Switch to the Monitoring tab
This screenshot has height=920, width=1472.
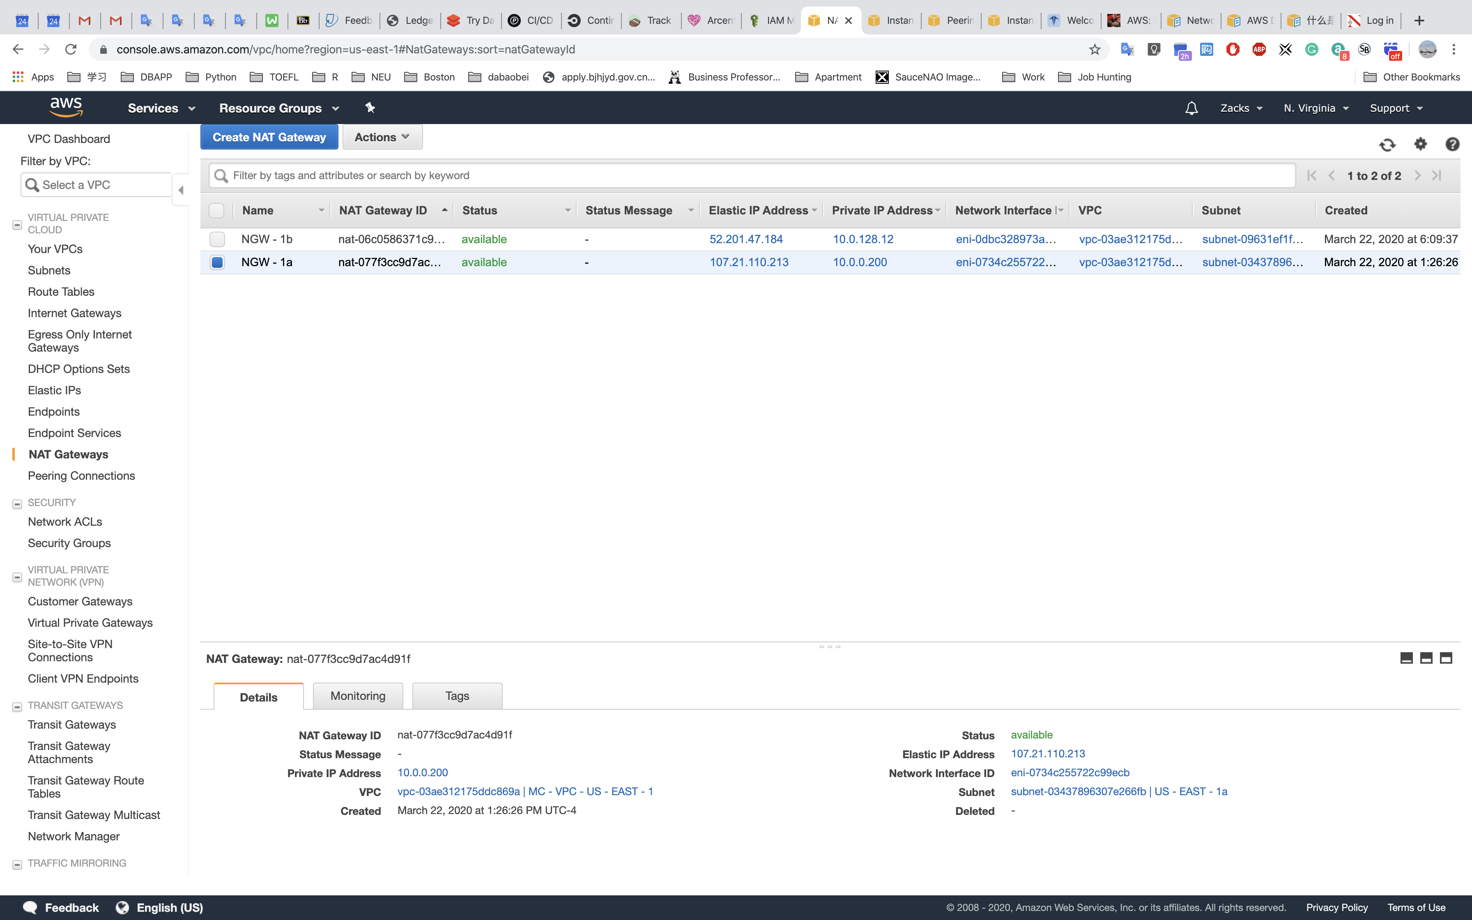(358, 696)
